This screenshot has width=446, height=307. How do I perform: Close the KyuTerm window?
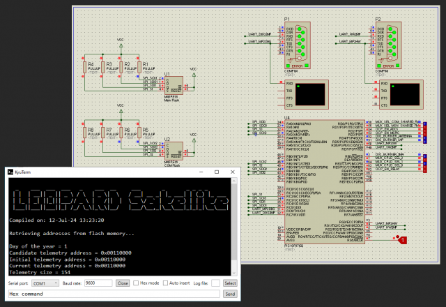[233, 172]
